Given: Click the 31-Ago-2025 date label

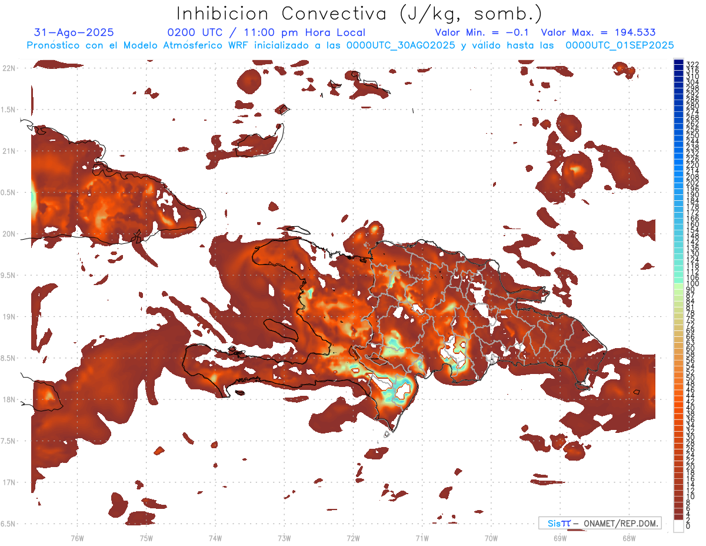Looking at the screenshot, I should pyautogui.click(x=74, y=32).
